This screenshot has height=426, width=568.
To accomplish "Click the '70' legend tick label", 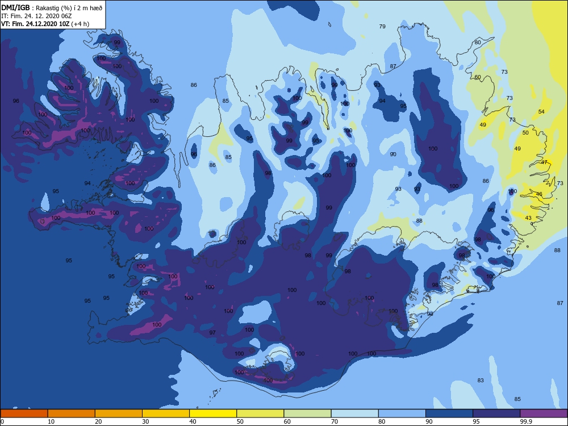I will [335, 421].
